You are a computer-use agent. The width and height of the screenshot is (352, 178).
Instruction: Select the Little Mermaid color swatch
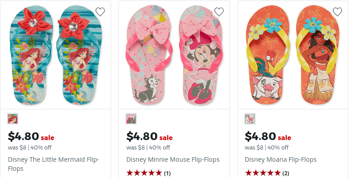[x=13, y=119]
